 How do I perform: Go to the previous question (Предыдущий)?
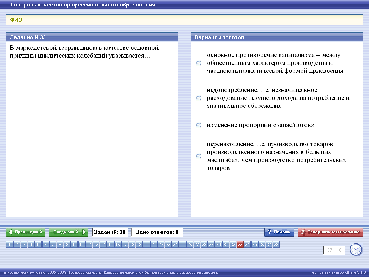pyautogui.click(x=26, y=232)
